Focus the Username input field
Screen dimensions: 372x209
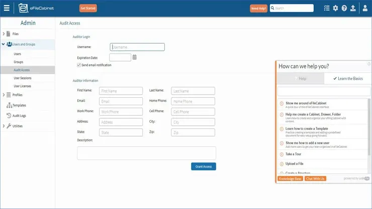click(137, 47)
